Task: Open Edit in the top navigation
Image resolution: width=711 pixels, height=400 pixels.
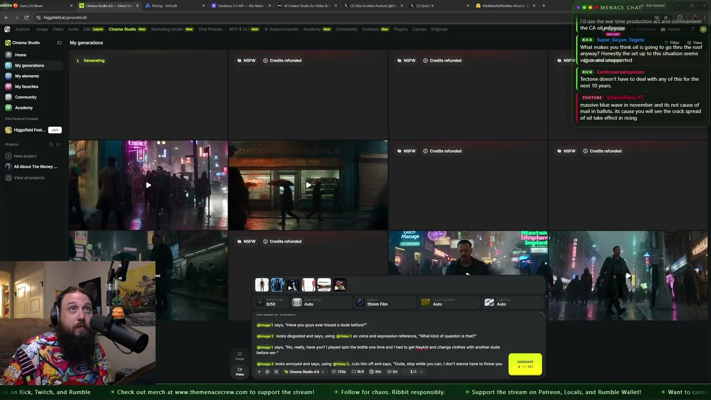Action: pos(93,29)
